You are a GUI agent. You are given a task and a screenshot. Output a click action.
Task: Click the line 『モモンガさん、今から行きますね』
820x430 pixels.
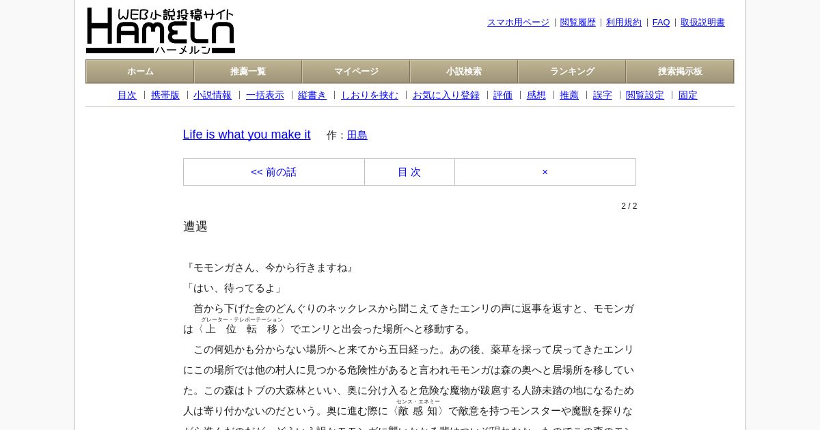[270, 268]
